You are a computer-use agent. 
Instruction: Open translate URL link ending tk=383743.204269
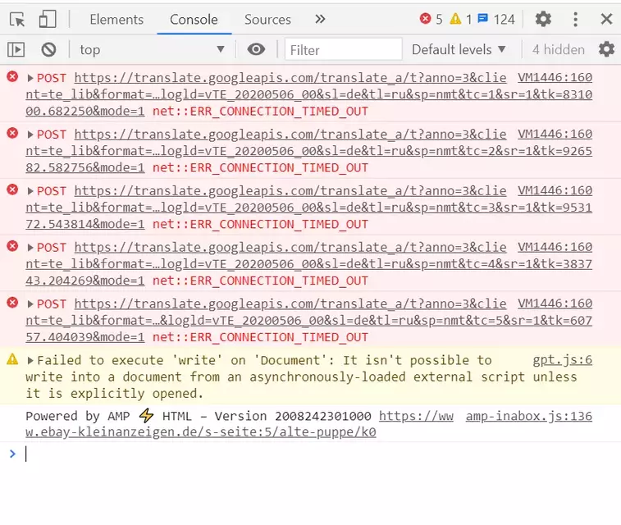(309, 264)
